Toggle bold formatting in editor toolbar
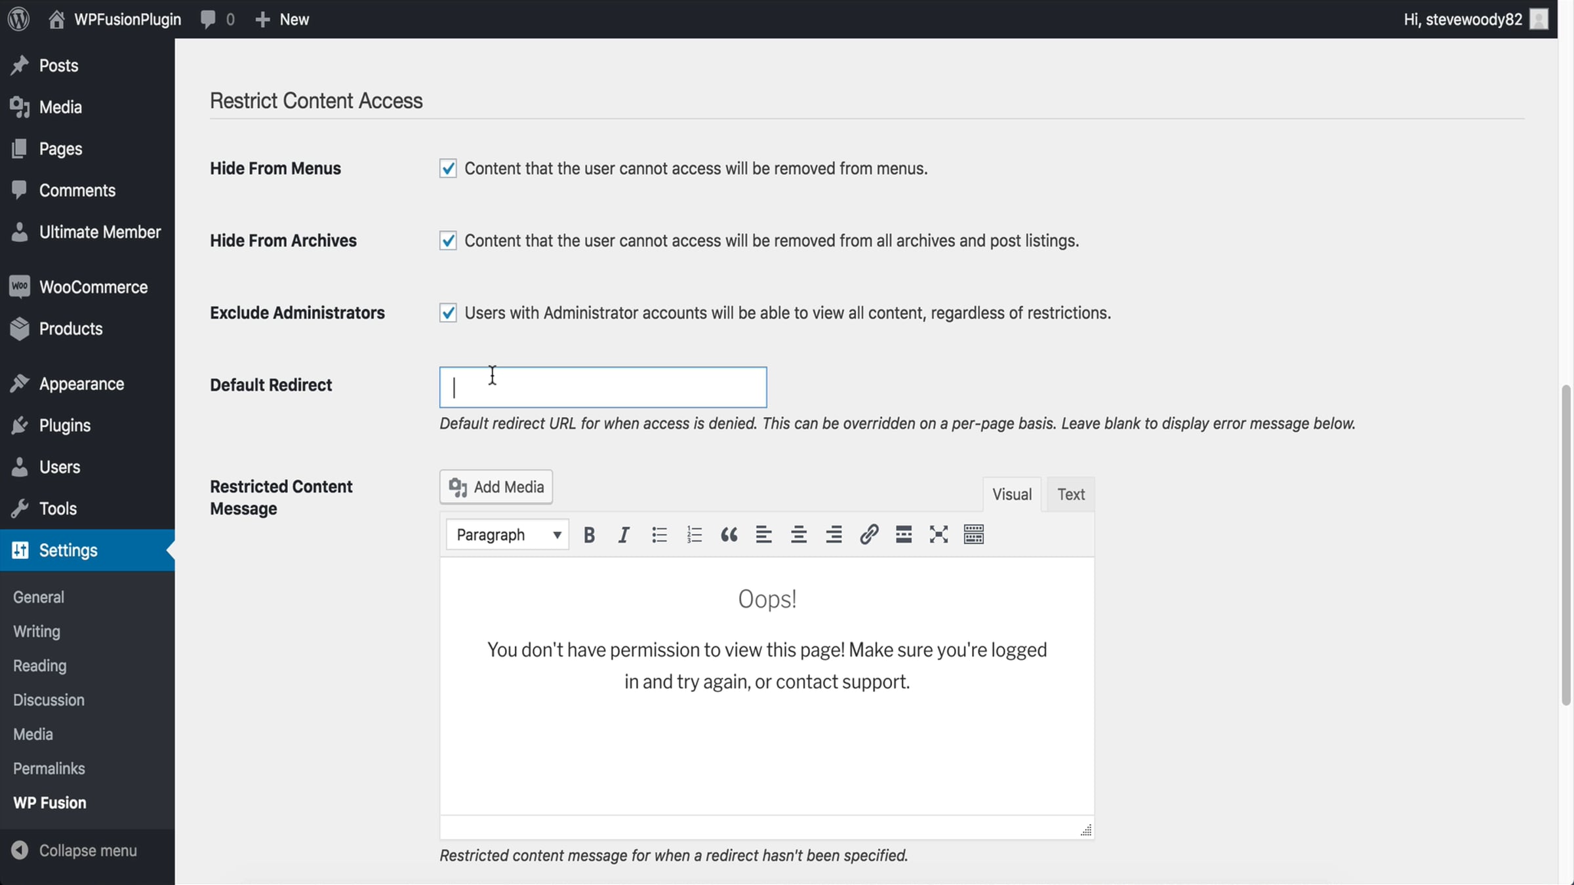 [589, 535]
